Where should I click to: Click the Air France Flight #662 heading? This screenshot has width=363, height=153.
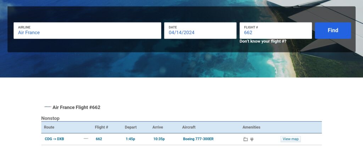76,107
